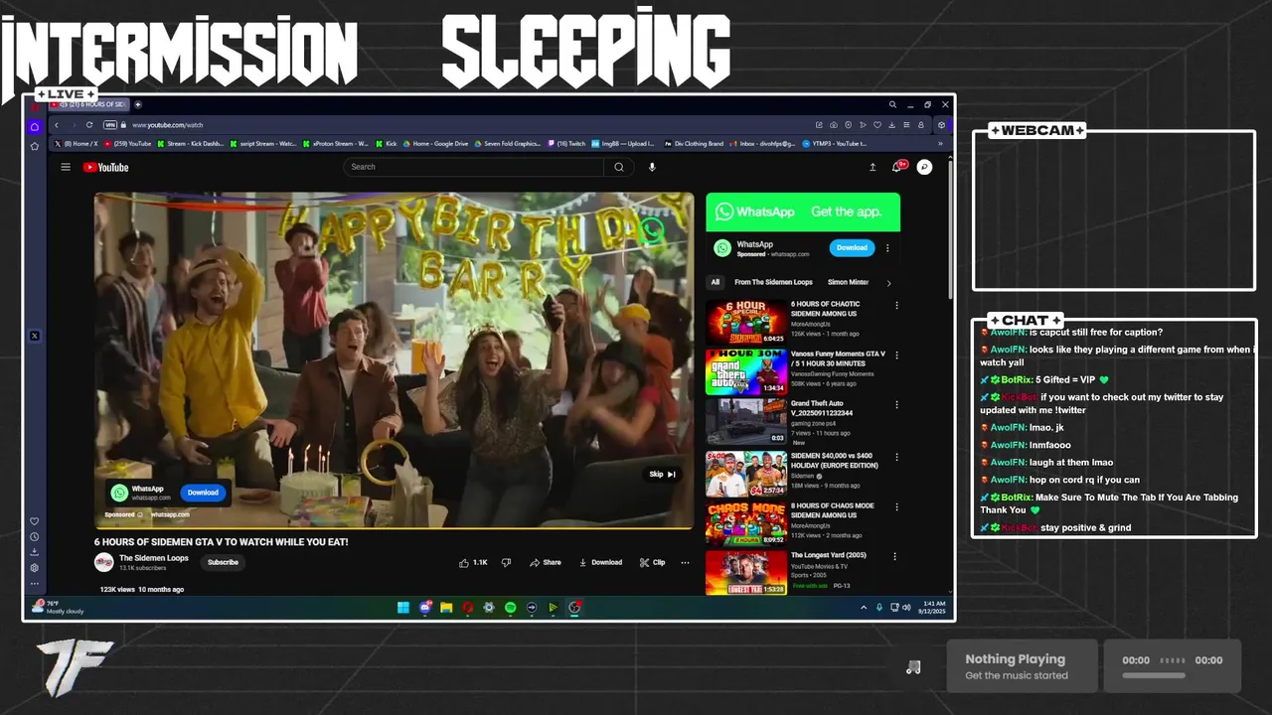Viewport: 1272px width, 715px height.
Task: Click the heart icon in address bar
Action: click(x=878, y=125)
